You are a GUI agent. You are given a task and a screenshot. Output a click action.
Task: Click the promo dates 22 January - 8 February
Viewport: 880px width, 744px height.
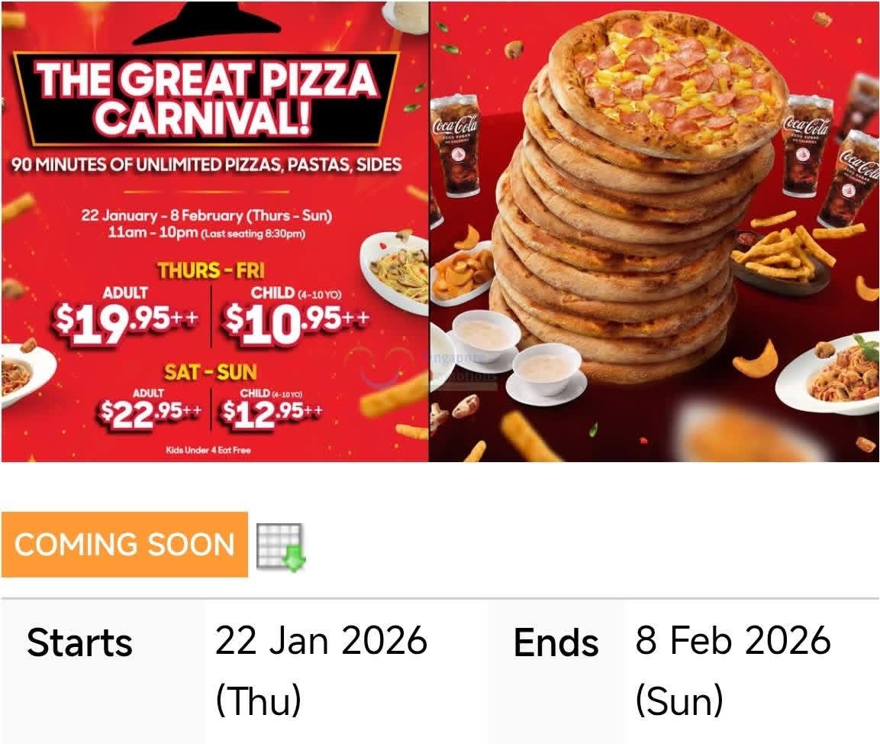207,215
